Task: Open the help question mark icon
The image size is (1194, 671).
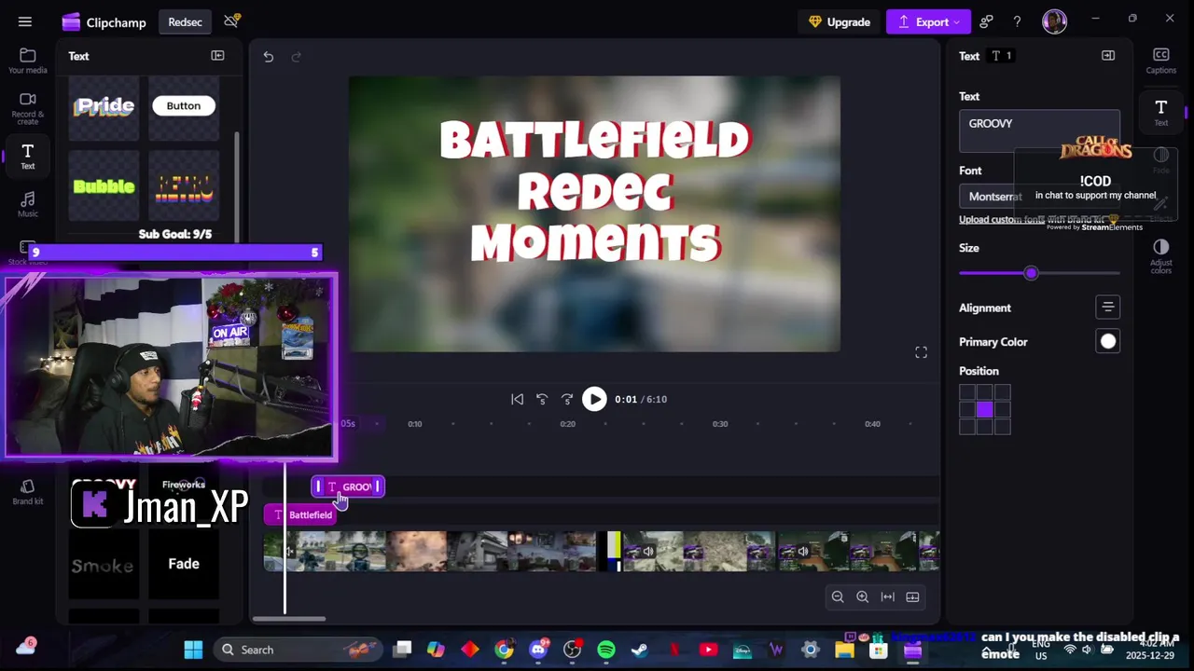Action: (x=1018, y=21)
